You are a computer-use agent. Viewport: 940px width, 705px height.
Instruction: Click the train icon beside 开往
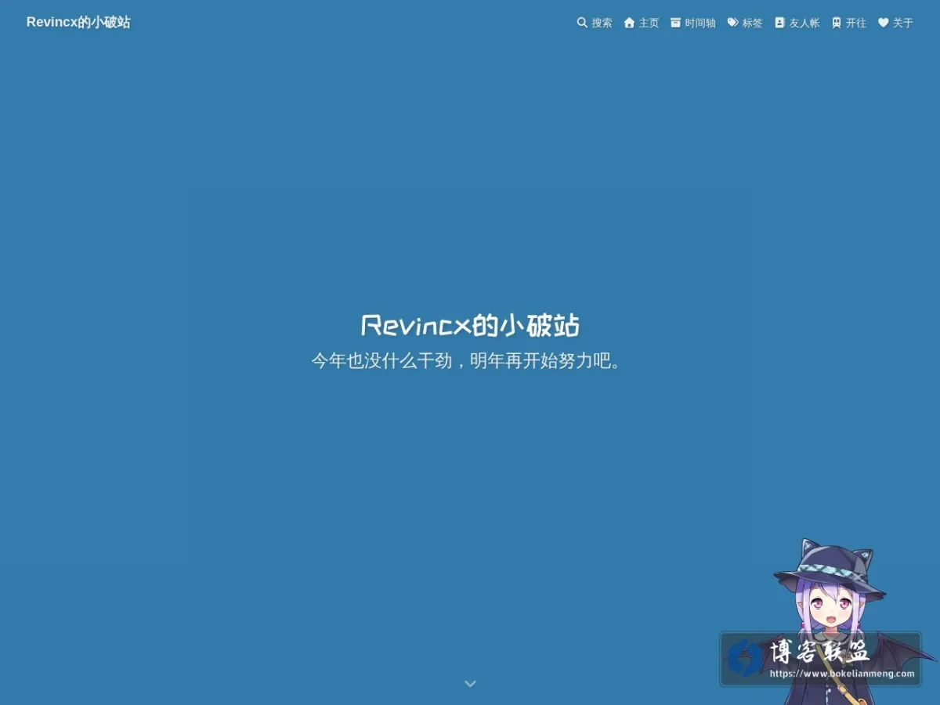click(837, 23)
